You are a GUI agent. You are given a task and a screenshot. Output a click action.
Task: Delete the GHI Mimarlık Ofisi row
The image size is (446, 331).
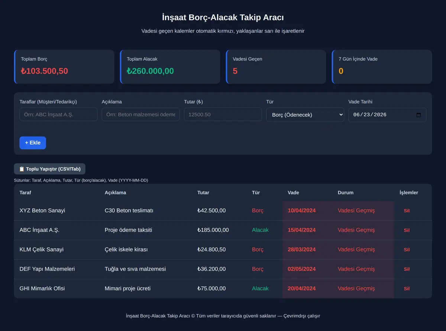[x=407, y=289]
